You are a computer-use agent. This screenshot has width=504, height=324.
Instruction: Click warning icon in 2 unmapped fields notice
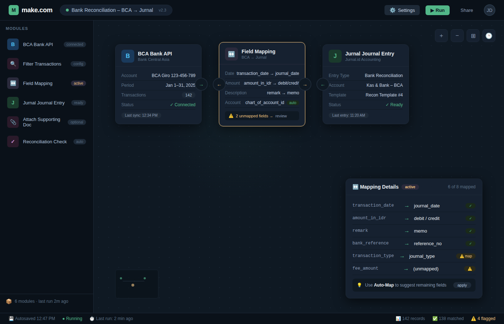231,116
